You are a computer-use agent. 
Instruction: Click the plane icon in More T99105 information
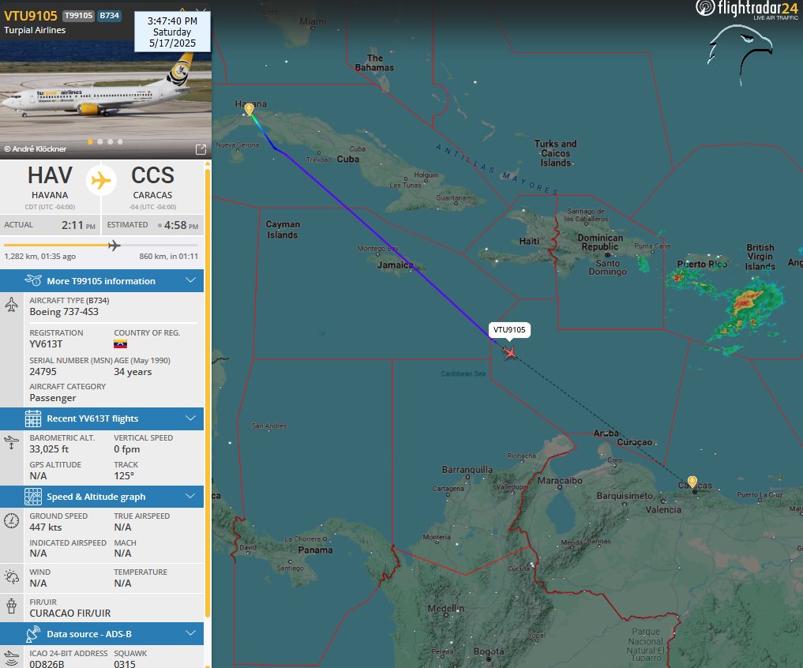point(33,280)
